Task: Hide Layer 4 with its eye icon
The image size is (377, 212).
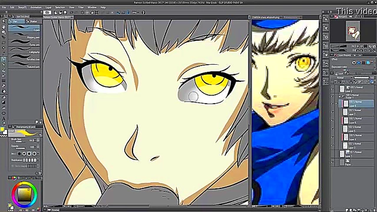Action: [332, 137]
